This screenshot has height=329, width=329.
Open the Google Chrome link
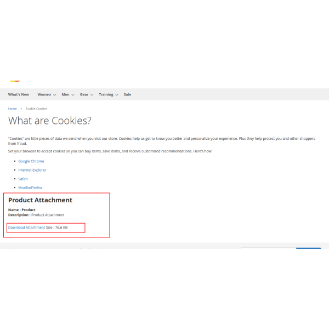click(x=31, y=161)
